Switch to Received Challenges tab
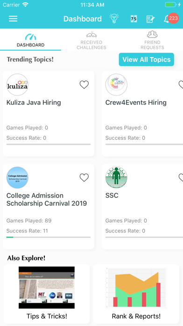This screenshot has width=183, height=326. click(x=91, y=40)
